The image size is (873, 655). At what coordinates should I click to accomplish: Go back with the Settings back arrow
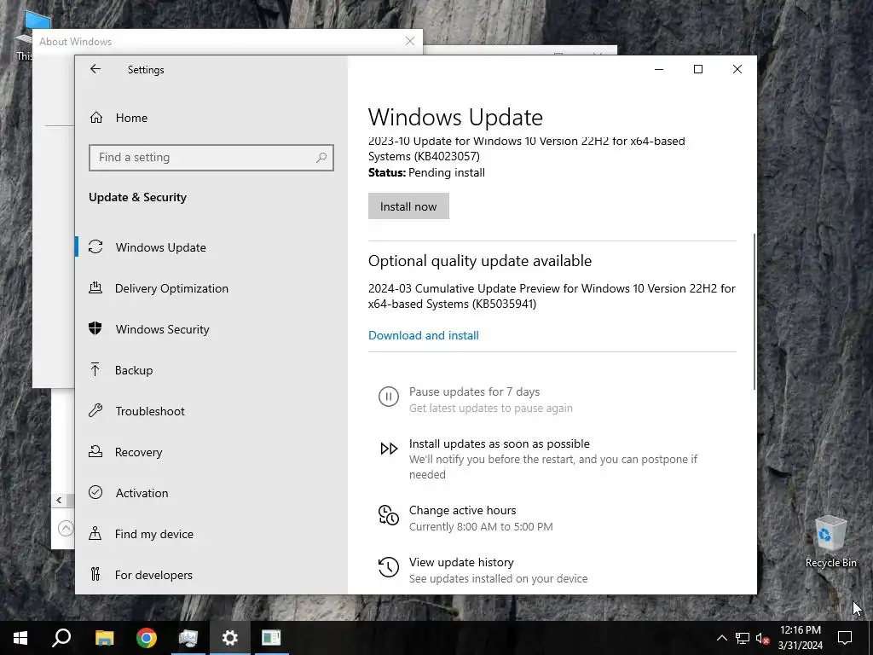[x=95, y=69]
